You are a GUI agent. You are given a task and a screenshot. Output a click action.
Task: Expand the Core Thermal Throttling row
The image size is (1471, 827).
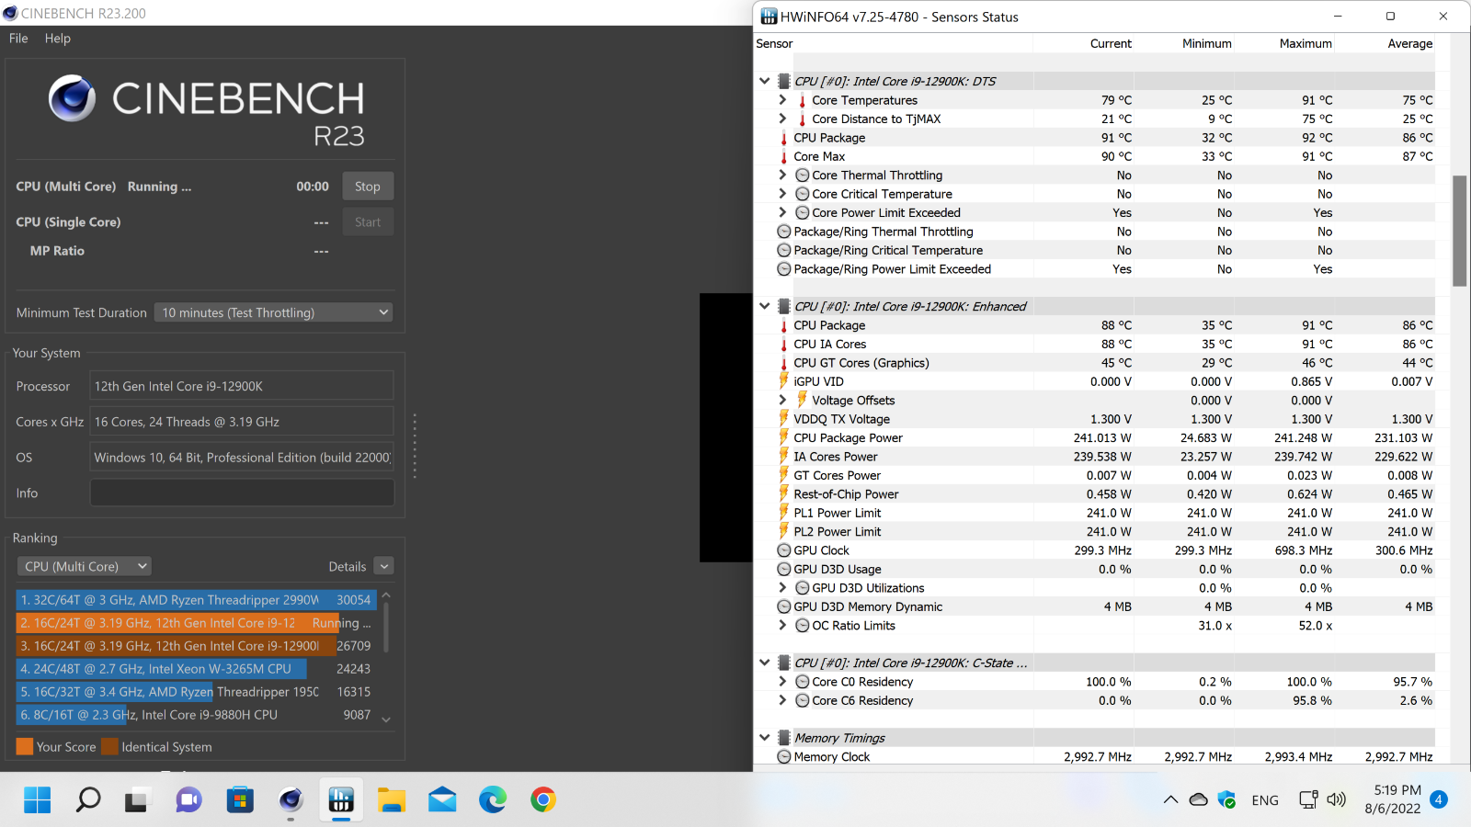(x=782, y=175)
